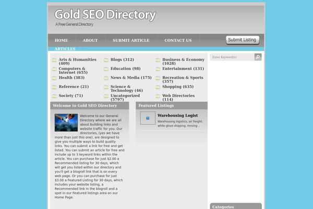
Task: Click the Categories sidebar header
Action: [x=236, y=206]
